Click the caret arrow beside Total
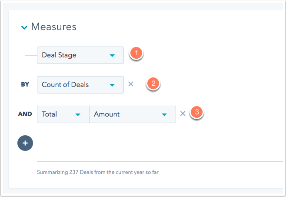 pyautogui.click(x=78, y=115)
